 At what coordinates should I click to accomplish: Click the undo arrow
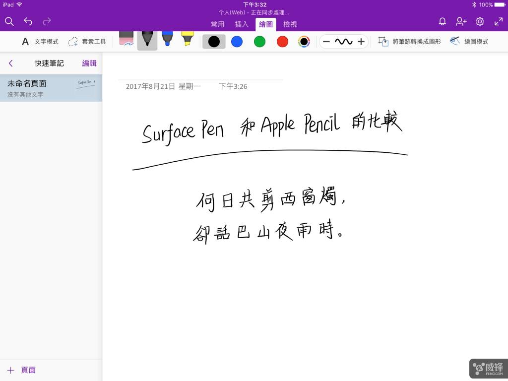(28, 21)
